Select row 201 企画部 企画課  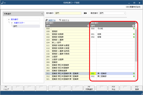pos(68,60)
